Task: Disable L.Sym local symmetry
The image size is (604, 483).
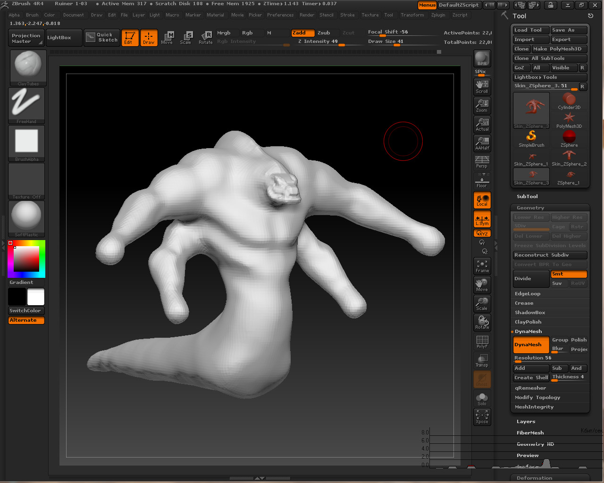Action: (x=482, y=219)
